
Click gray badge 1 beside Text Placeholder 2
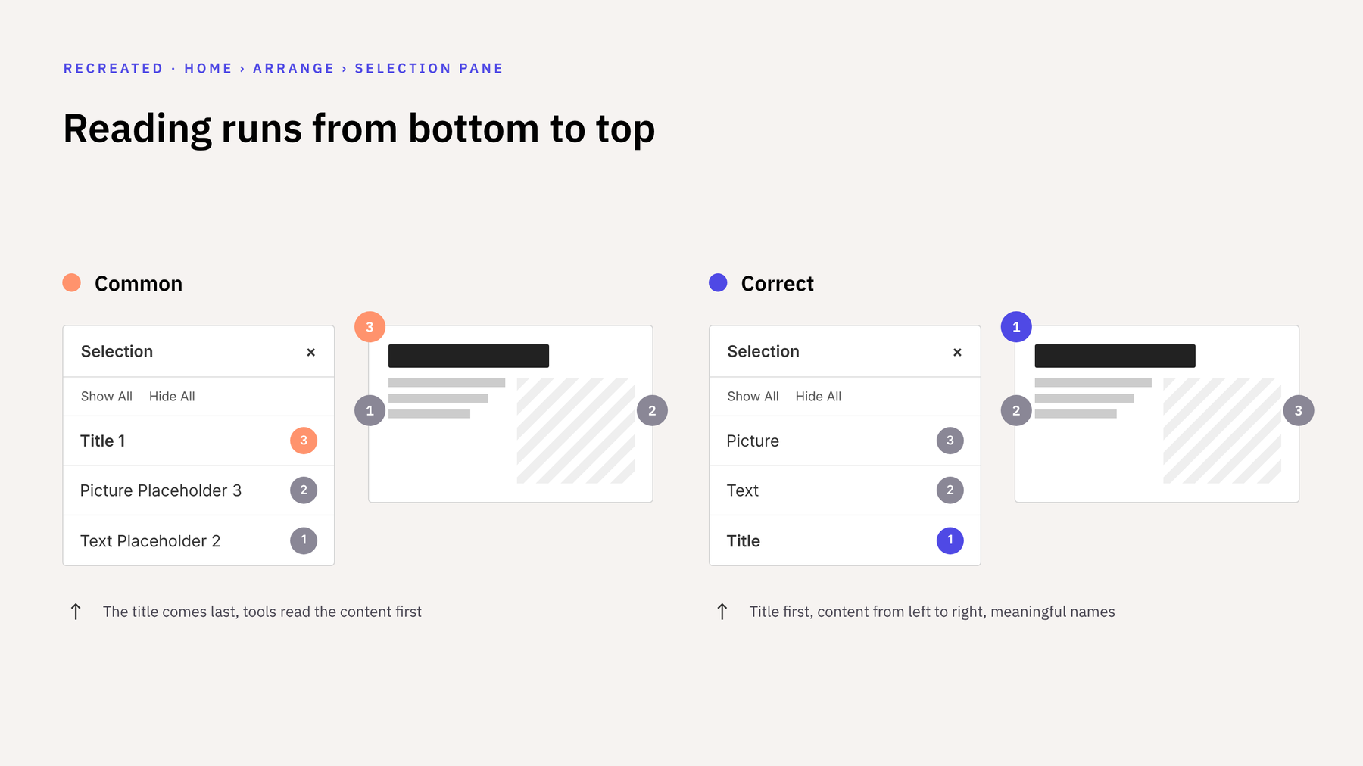pos(304,540)
